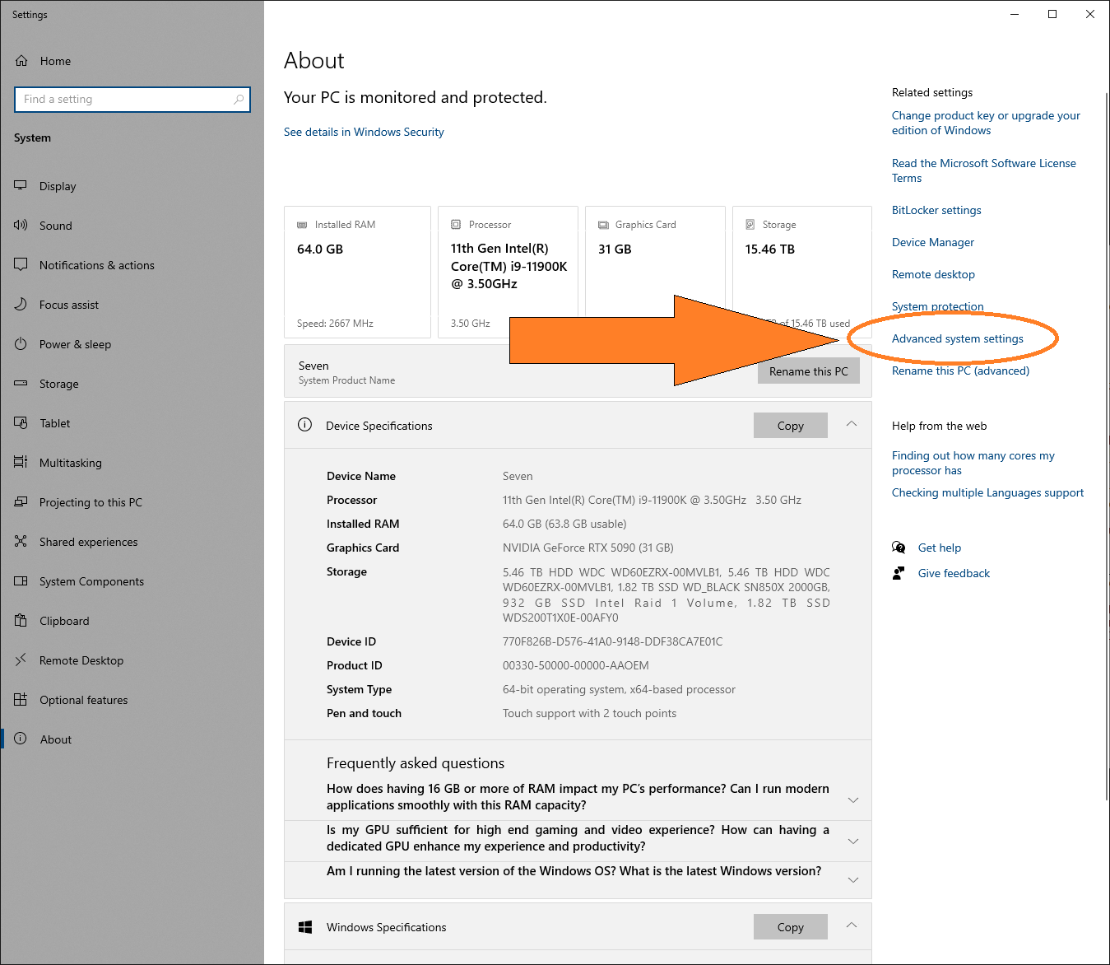Open See details in Windows Security
The height and width of the screenshot is (965, 1110).
click(364, 132)
